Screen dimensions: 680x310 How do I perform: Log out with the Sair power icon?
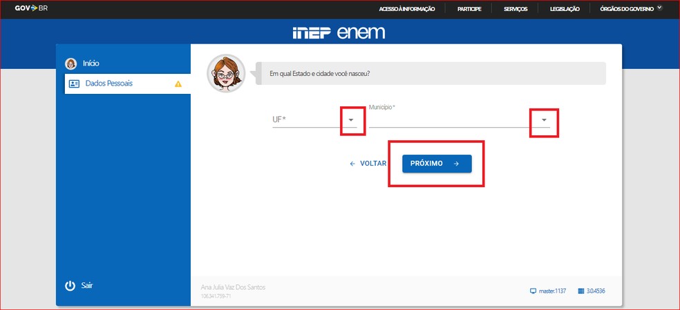[70, 286]
